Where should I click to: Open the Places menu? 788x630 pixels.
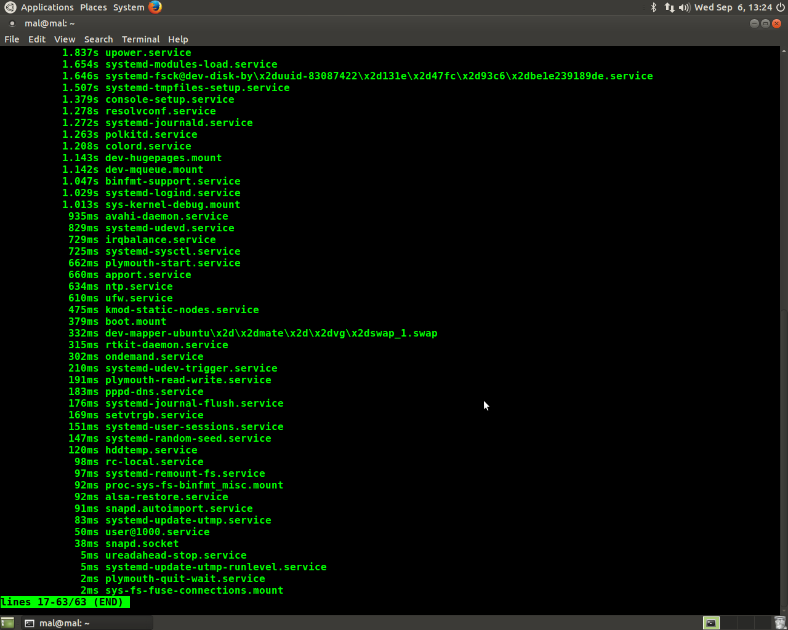[94, 7]
